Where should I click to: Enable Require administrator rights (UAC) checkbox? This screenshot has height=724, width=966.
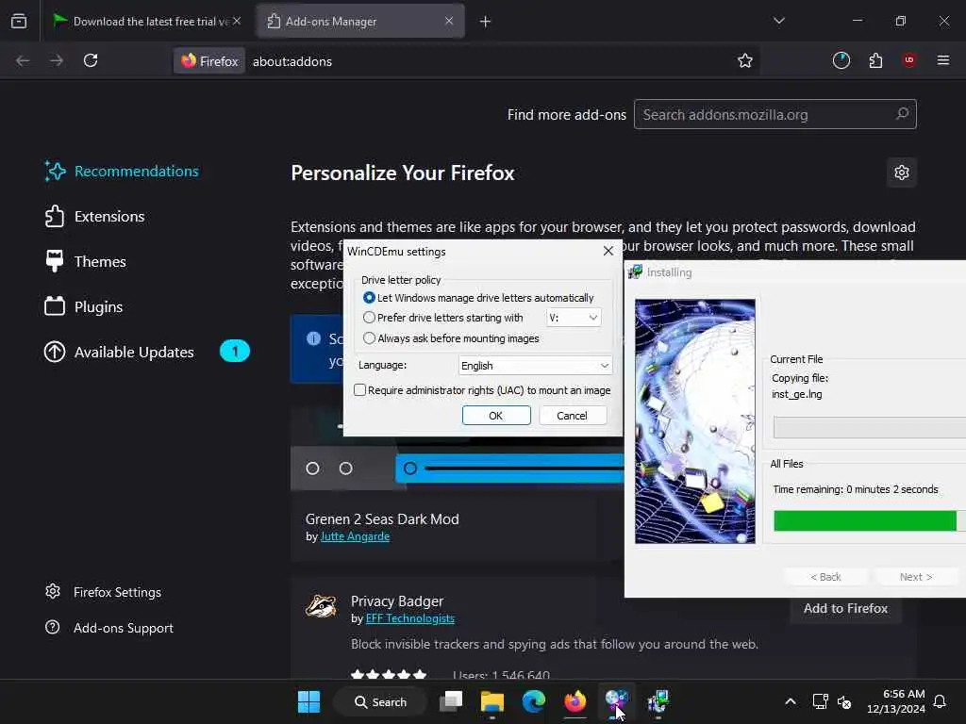359,389
